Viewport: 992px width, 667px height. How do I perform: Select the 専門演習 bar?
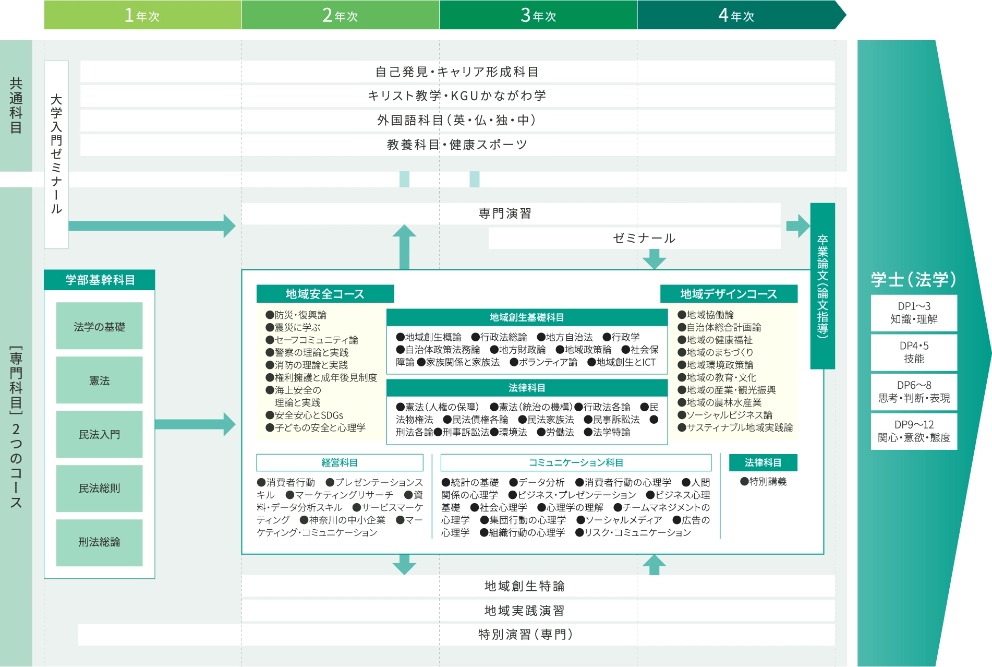click(511, 213)
